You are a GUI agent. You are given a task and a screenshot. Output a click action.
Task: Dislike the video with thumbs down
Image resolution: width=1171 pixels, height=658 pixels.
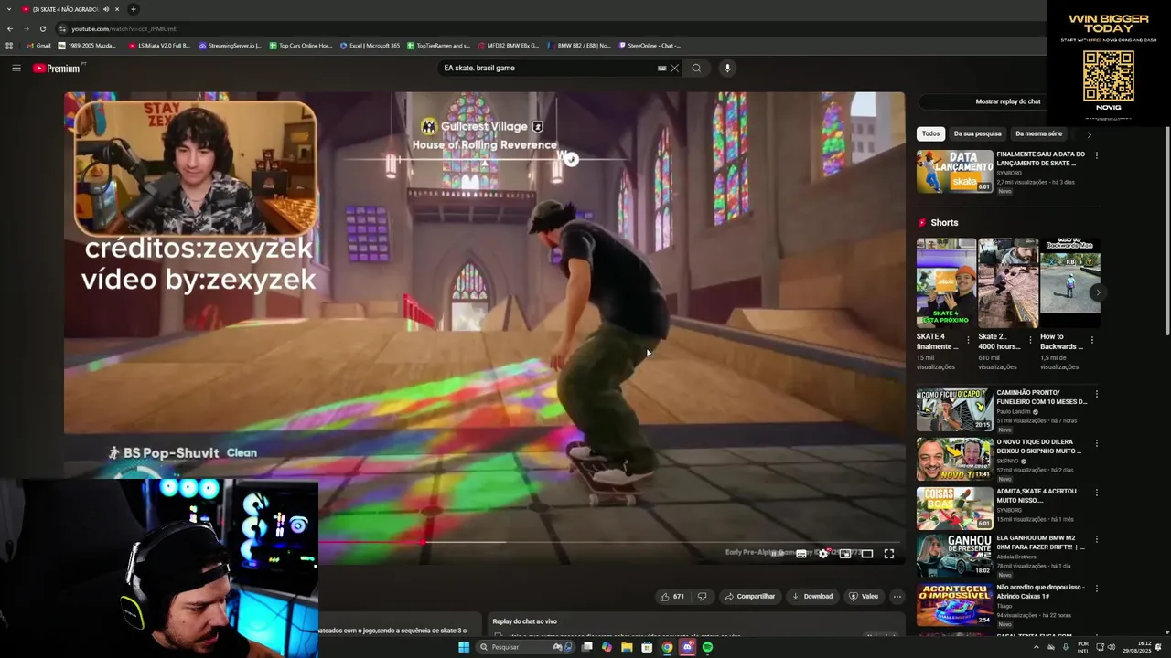point(703,597)
